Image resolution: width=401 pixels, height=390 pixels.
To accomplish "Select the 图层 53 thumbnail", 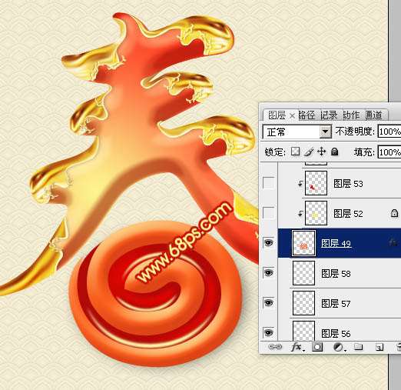I will [316, 183].
